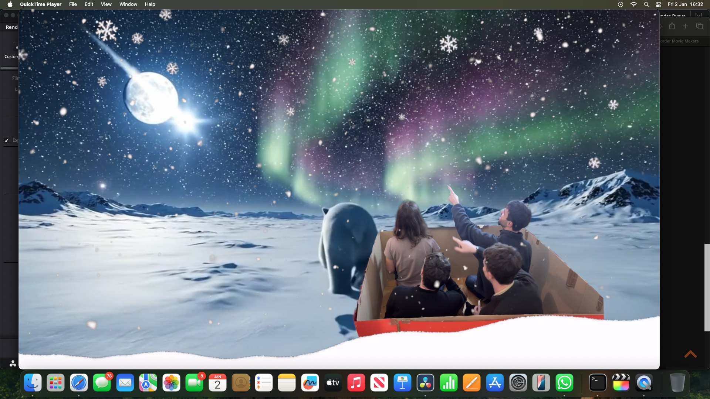710x399 pixels.
Task: Open the File menu
Action: [73, 4]
